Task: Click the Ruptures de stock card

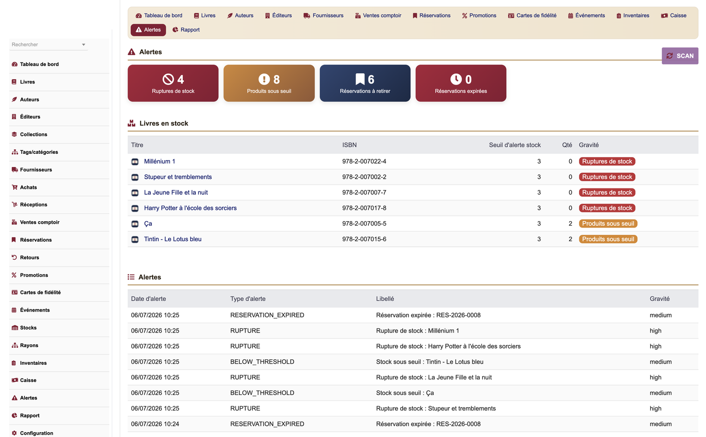Action: tap(173, 83)
